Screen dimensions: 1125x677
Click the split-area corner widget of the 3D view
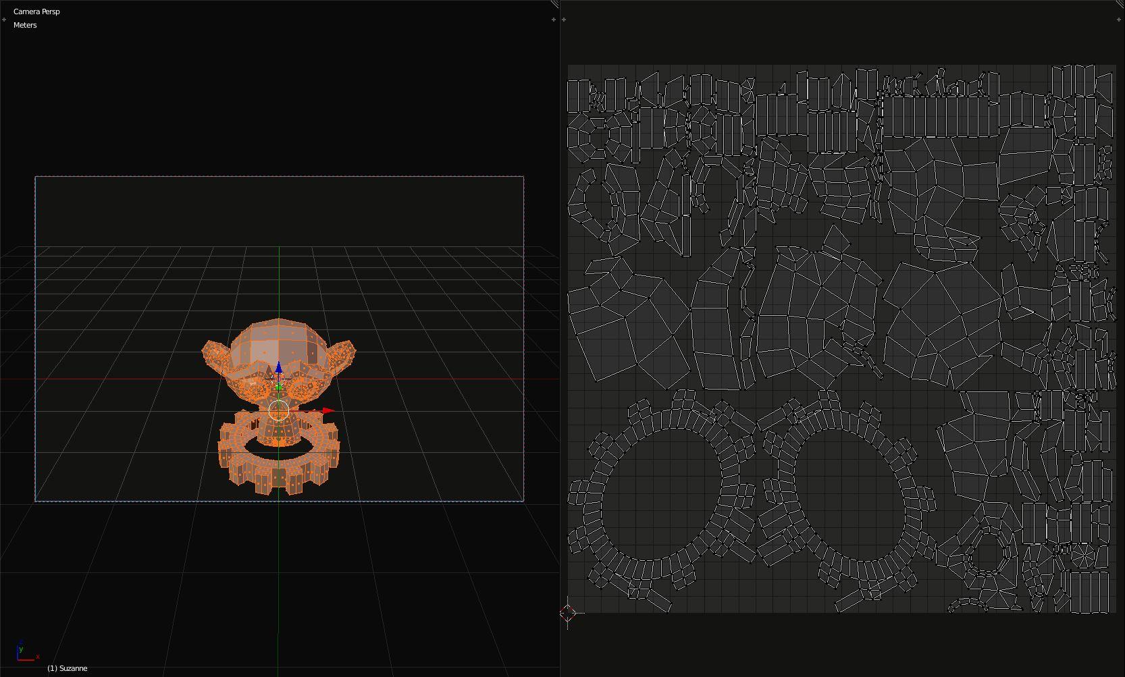(x=555, y=4)
